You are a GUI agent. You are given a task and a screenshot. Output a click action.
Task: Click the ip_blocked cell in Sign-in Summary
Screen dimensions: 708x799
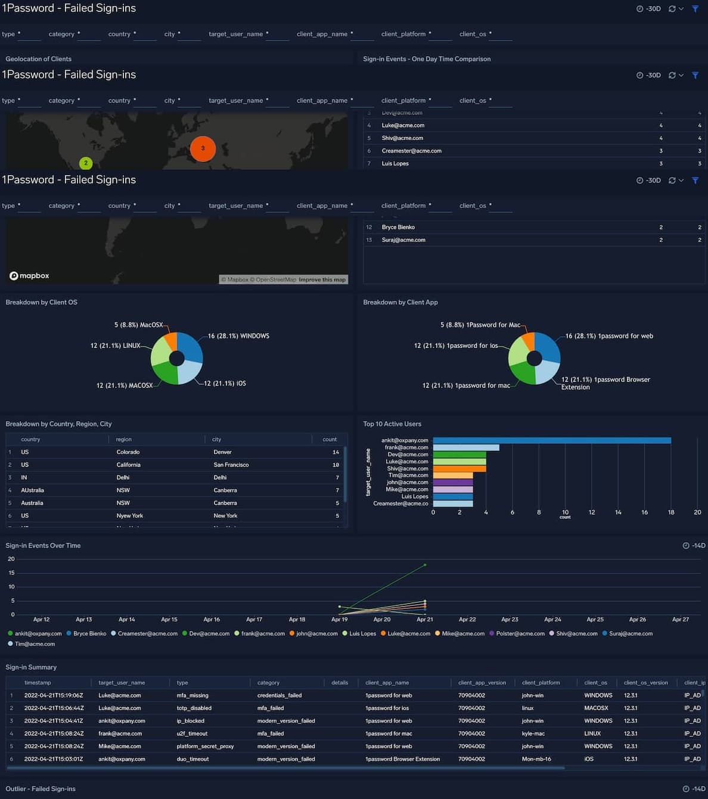point(191,721)
